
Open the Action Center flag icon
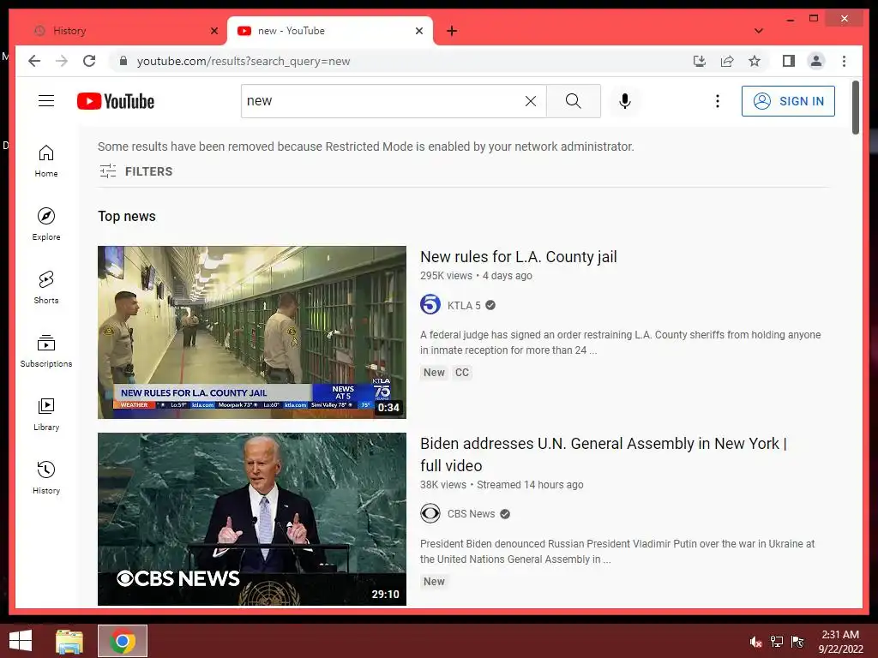(798, 642)
